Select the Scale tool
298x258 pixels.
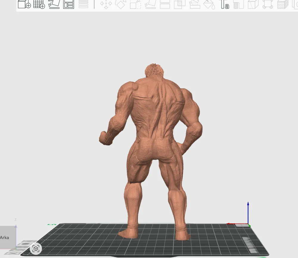136,4
